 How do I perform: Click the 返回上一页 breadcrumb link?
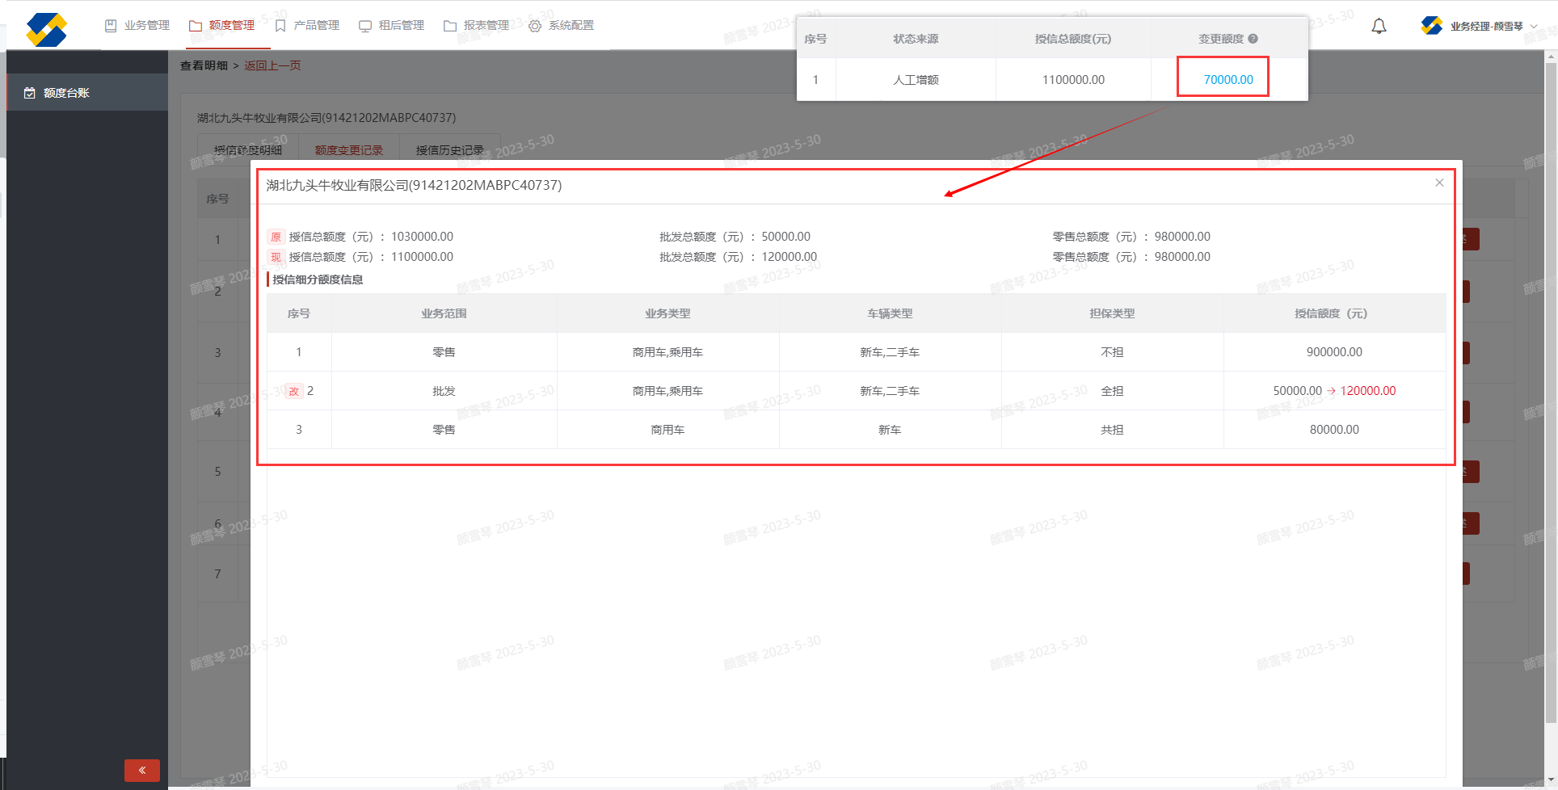[x=272, y=65]
